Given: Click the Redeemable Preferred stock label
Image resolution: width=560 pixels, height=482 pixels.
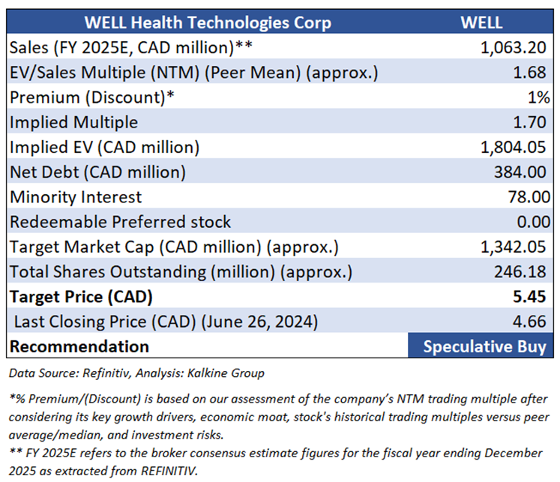Looking at the screenshot, I should point(120,222).
